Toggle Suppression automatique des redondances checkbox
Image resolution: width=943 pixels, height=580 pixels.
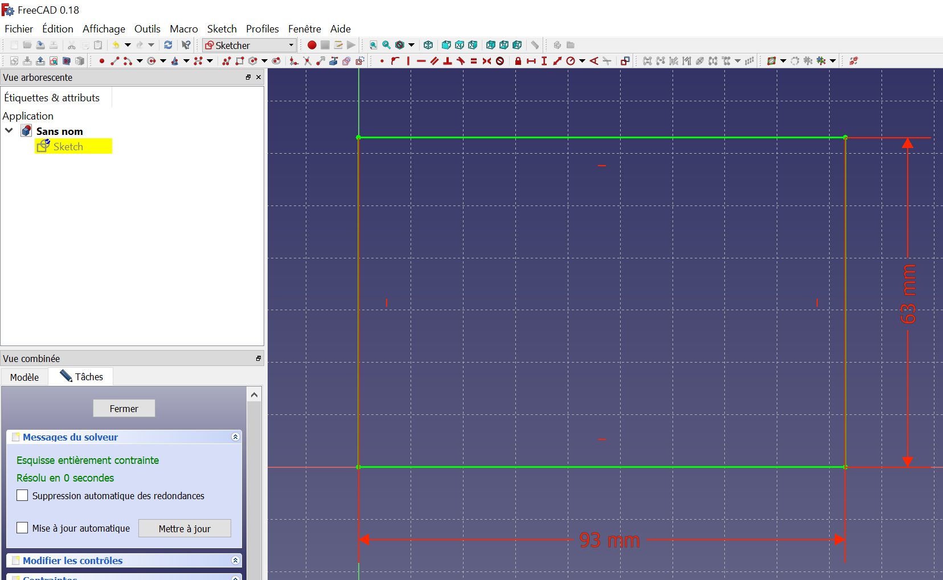pos(22,495)
